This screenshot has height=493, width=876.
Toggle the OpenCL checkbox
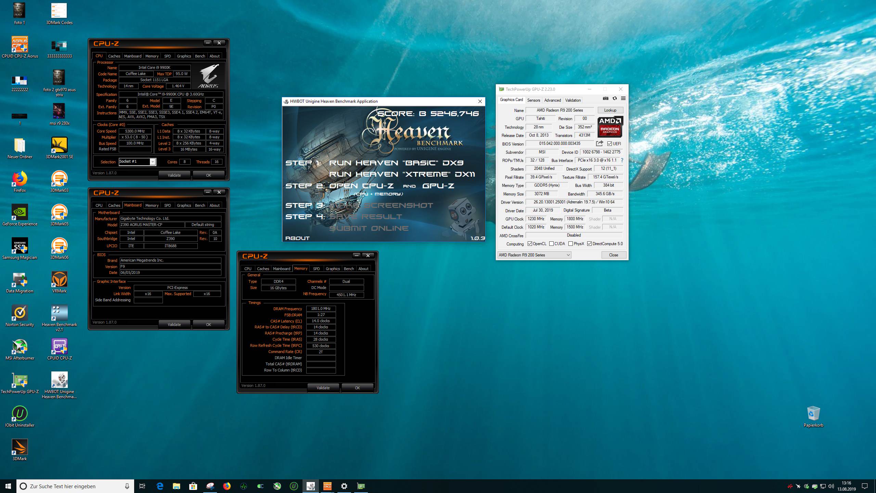tap(530, 244)
